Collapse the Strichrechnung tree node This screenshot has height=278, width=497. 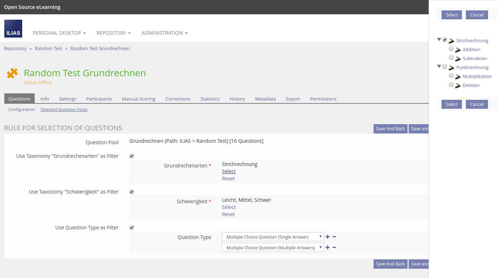439,40
